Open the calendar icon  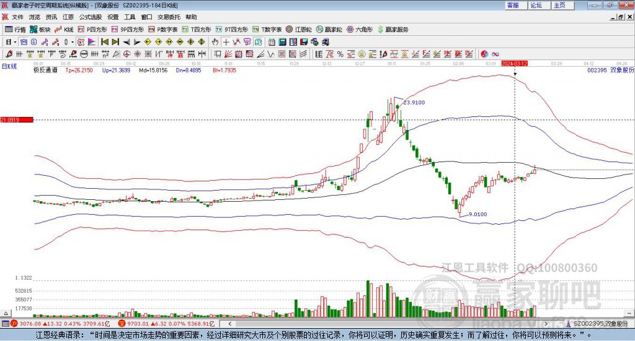272,42
